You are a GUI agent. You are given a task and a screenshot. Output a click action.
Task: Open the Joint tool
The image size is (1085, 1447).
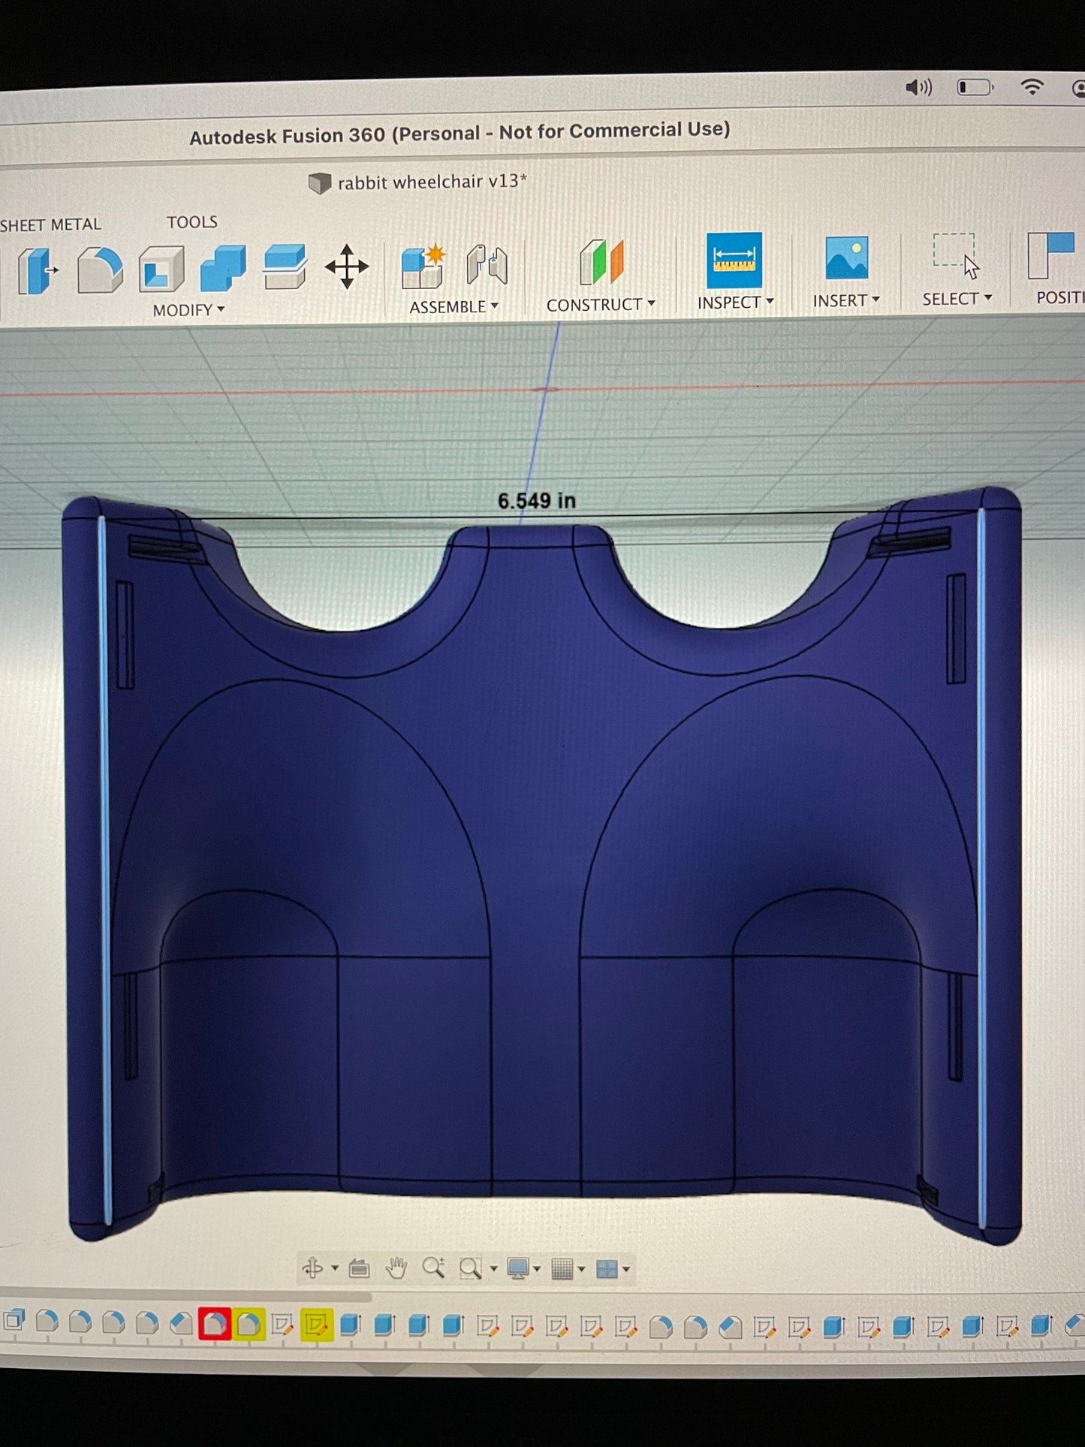[487, 265]
